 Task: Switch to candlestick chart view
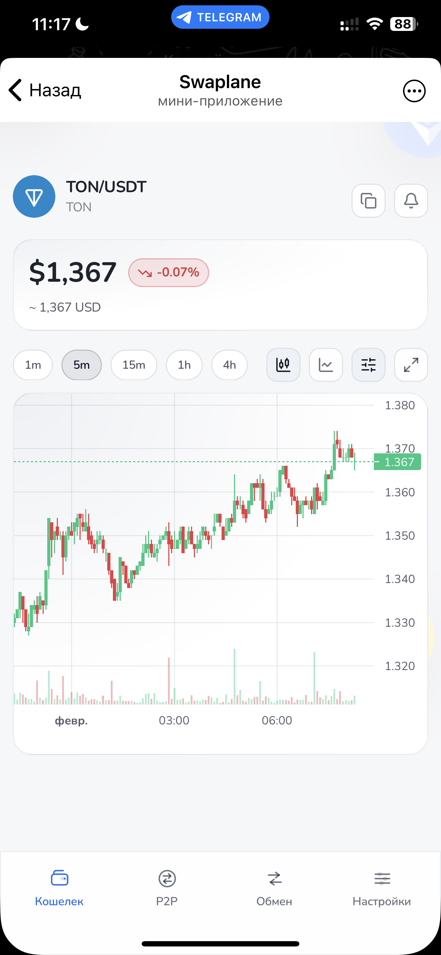click(283, 365)
